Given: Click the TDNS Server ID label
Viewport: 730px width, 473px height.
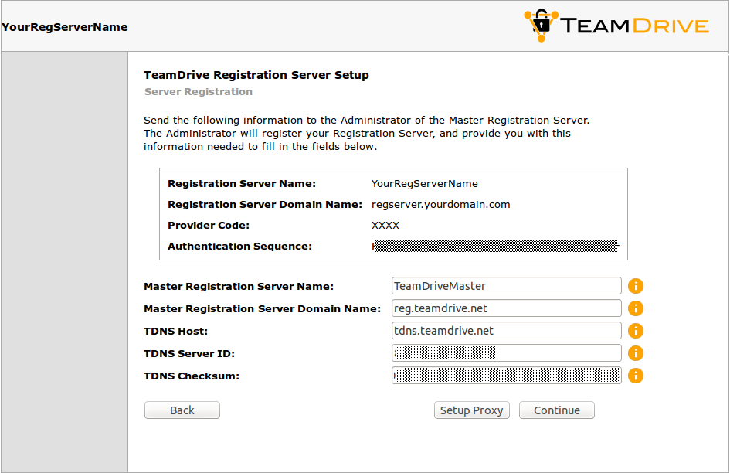Looking at the screenshot, I should 189,354.
